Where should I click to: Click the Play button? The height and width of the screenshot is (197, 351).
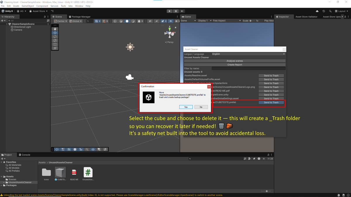click(169, 11)
